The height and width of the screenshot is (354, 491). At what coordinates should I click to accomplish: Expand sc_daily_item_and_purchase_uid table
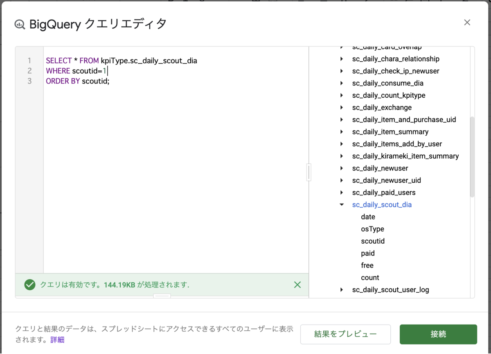coord(342,120)
